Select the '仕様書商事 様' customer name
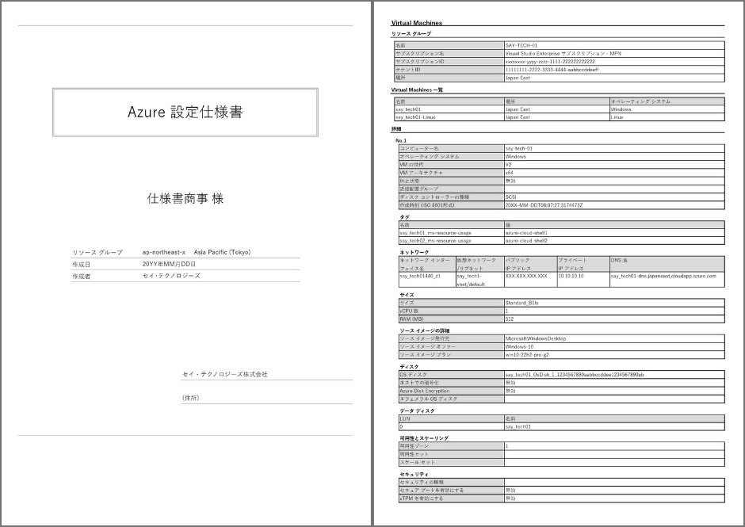The image size is (745, 527). point(185,199)
